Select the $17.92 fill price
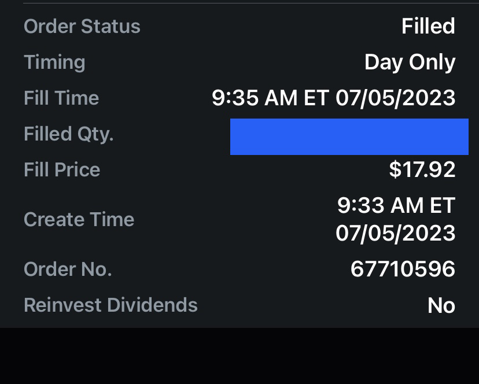This screenshot has height=384, width=479. click(x=422, y=170)
